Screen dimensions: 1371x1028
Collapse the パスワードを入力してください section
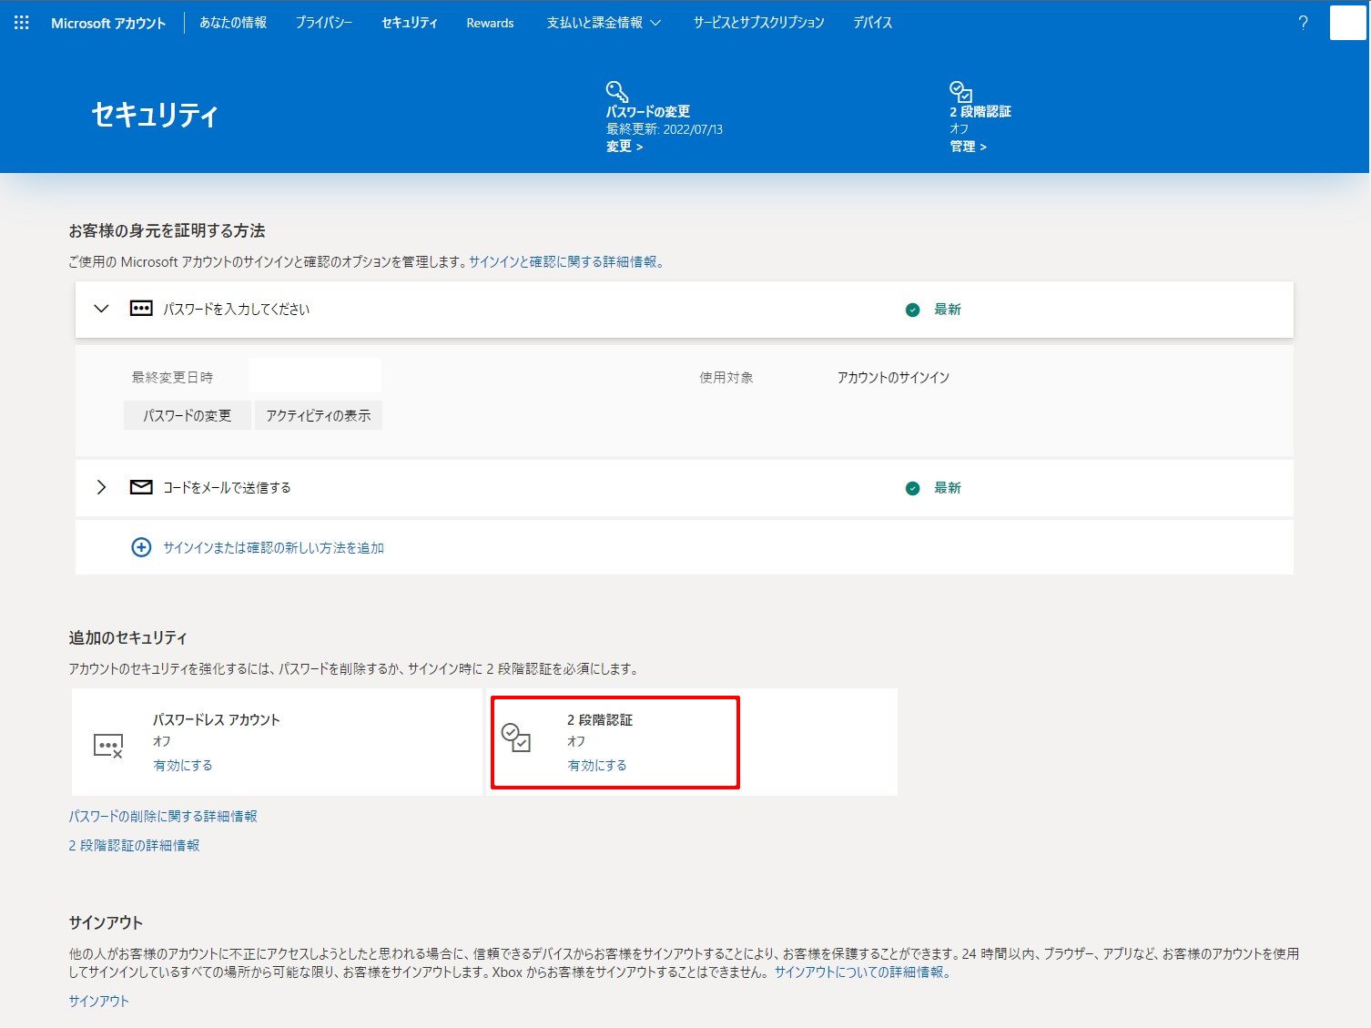tap(102, 309)
